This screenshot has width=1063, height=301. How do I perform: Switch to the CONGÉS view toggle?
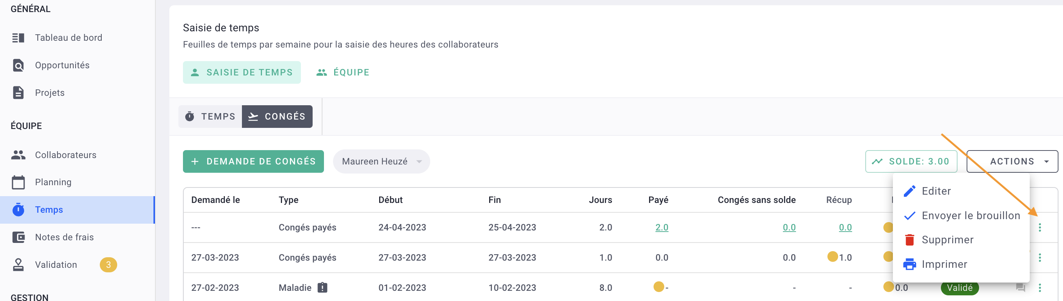coord(277,117)
